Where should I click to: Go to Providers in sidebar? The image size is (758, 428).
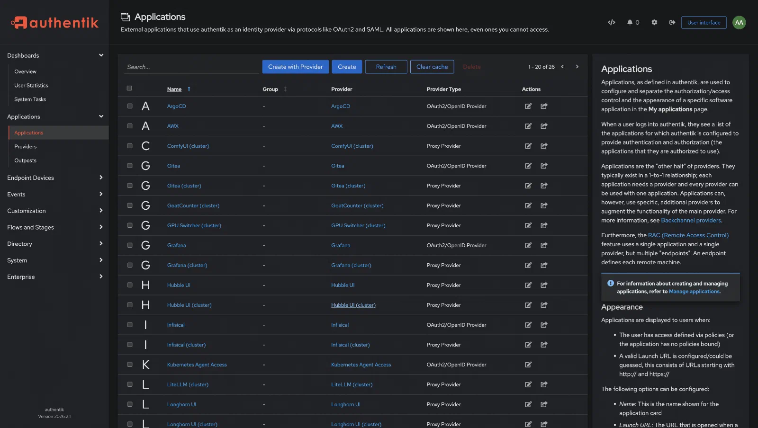pos(25,147)
